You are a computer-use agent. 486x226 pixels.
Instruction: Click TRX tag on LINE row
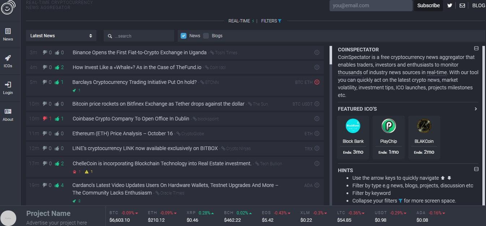[309, 149]
